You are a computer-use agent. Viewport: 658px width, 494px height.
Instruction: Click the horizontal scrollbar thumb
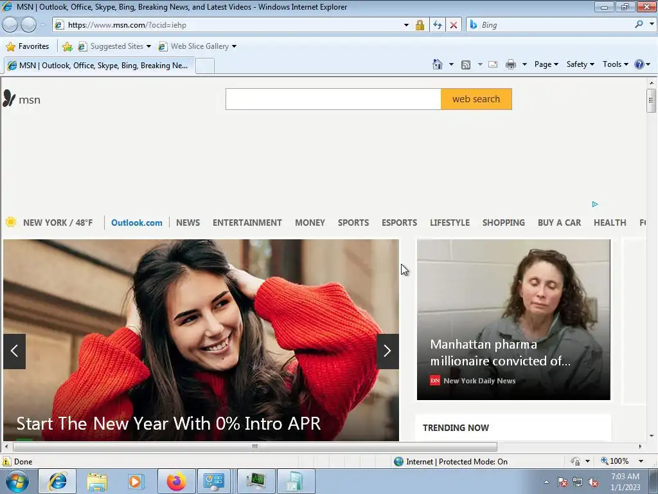tap(254, 446)
